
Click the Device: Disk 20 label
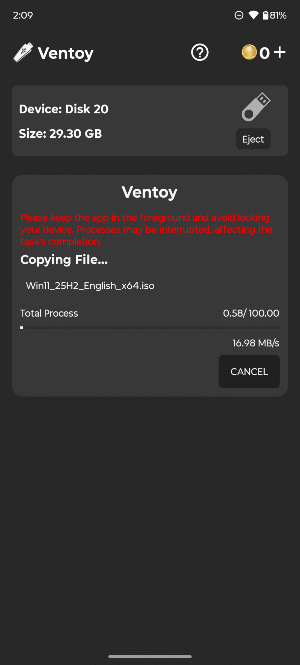point(63,109)
